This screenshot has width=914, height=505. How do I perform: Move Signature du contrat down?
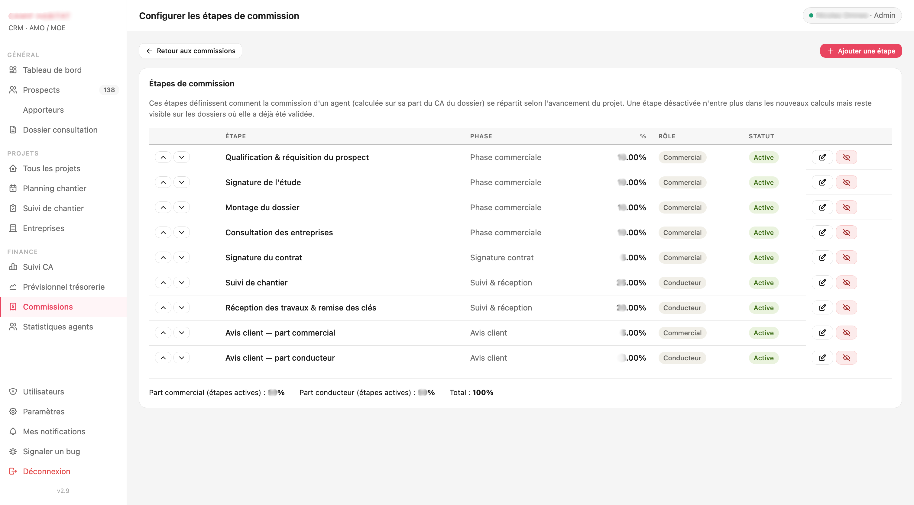182,257
